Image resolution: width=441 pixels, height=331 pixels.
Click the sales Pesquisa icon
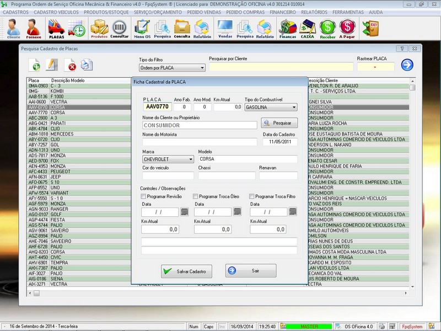tap(245, 29)
